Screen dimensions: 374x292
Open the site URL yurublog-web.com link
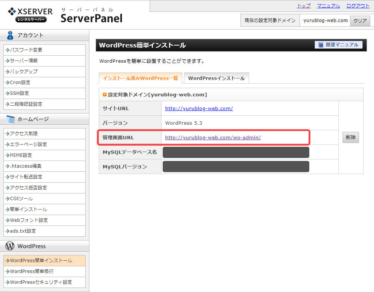pos(199,108)
